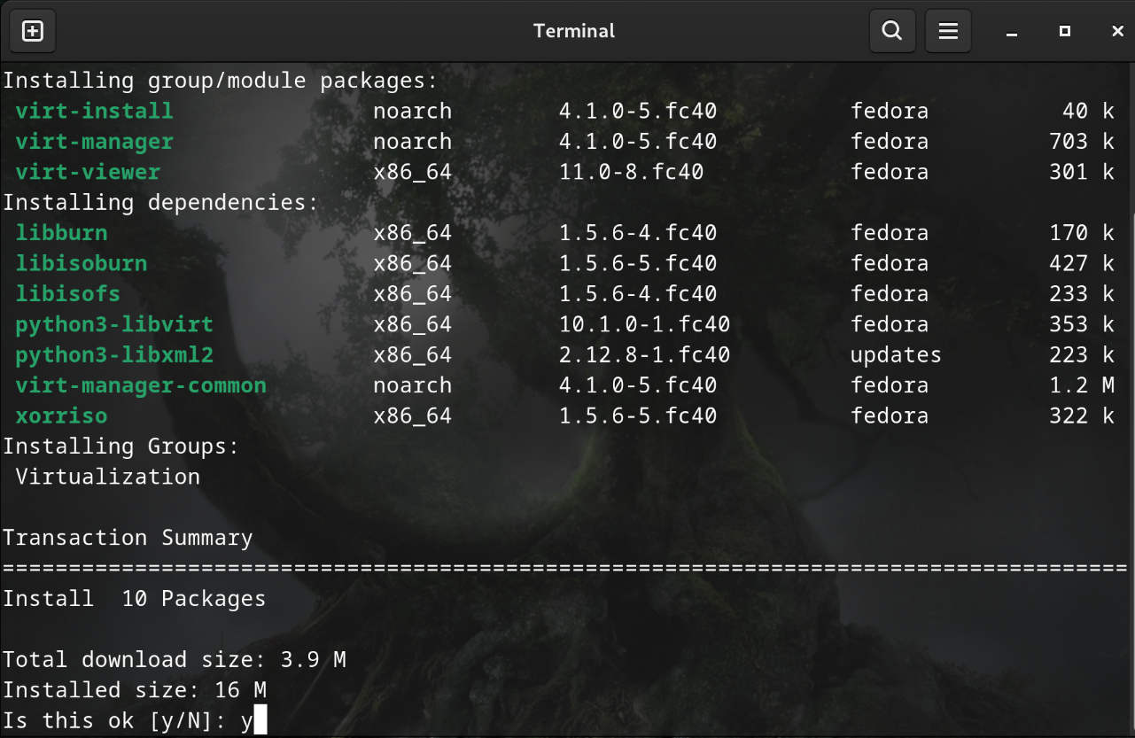
Task: Open the terminal search tool
Action: [892, 31]
